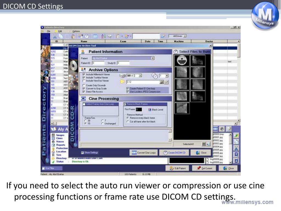Select Cut all frame after first black option
The height and width of the screenshot is (211, 281).
[x=128, y=121]
